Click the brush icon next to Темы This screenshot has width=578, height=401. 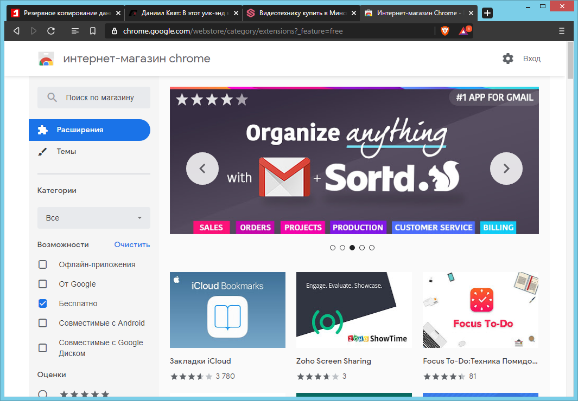[x=42, y=152]
